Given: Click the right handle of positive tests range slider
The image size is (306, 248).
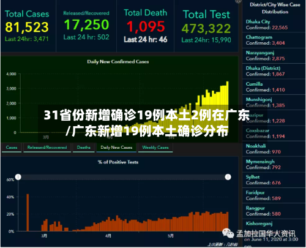Looking at the screenshot, I should tap(228, 177).
